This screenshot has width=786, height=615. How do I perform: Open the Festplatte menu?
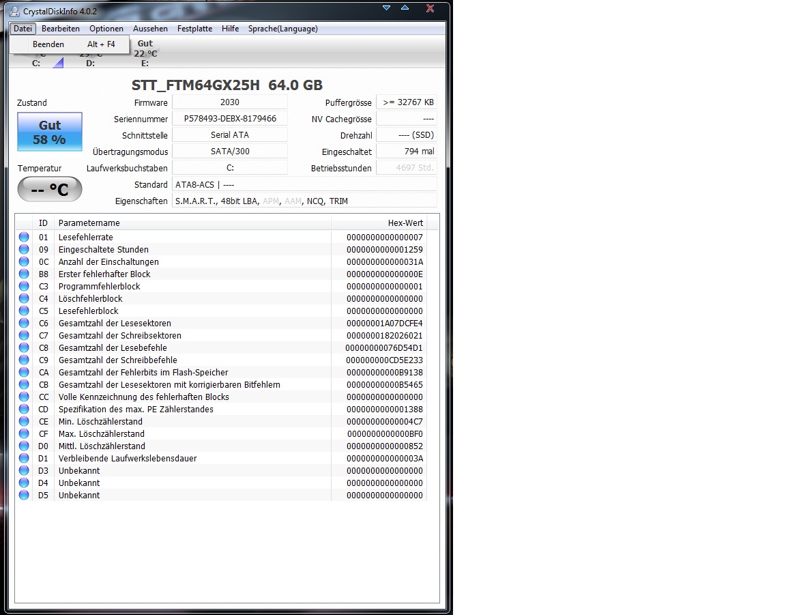tap(194, 29)
